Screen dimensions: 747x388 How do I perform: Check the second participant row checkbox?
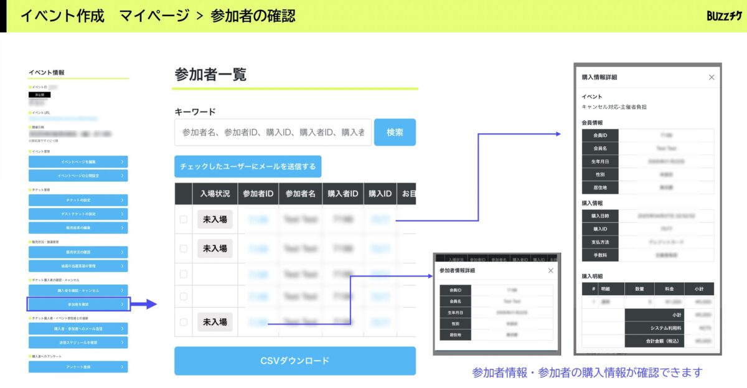(183, 248)
